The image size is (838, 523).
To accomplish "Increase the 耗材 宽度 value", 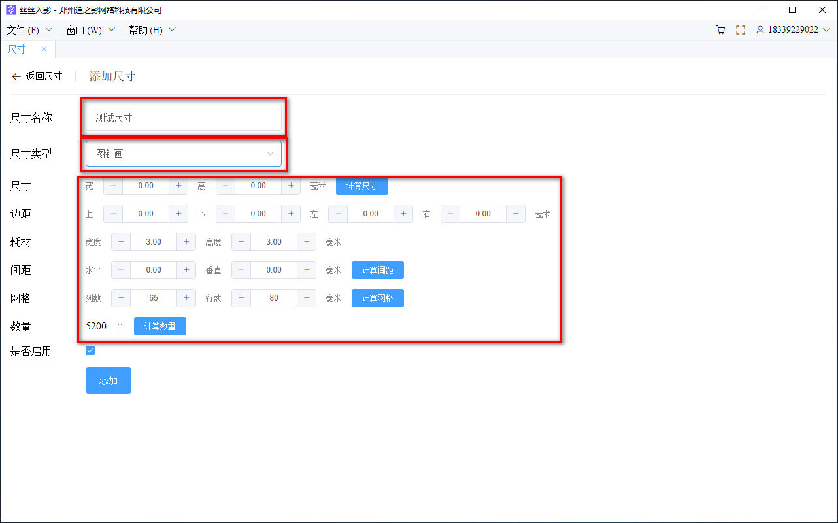I will 186,242.
